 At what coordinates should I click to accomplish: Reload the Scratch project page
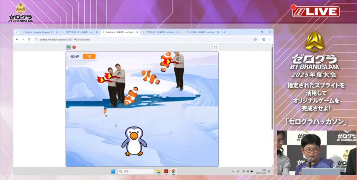pyautogui.click(x=29, y=40)
